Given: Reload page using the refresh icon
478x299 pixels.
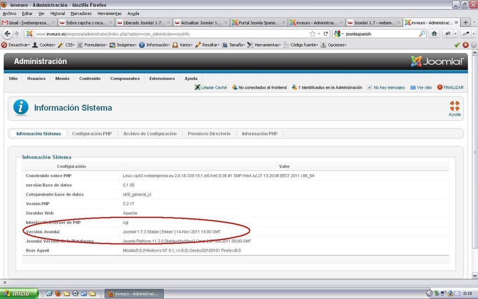Looking at the screenshot, I should (326, 34).
